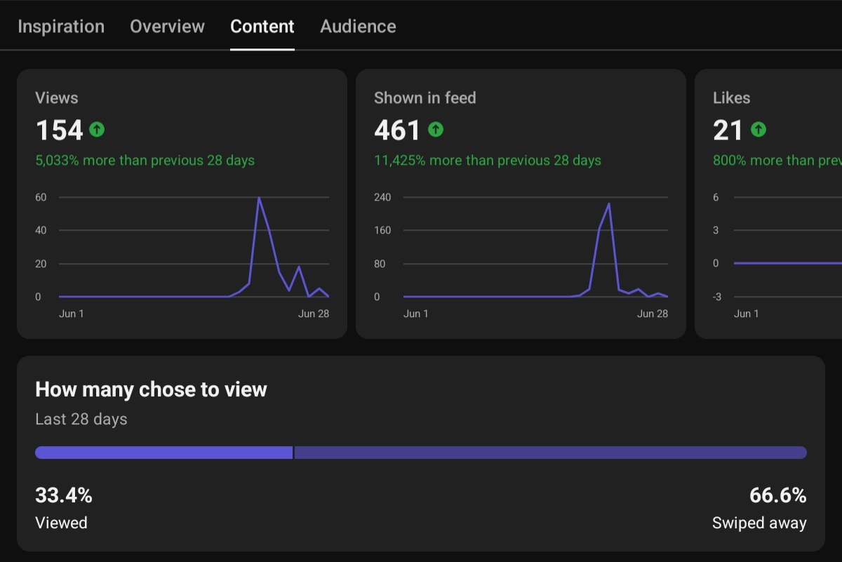The image size is (842, 562).
Task: Click the 5,033% more than previous text
Action: [145, 161]
